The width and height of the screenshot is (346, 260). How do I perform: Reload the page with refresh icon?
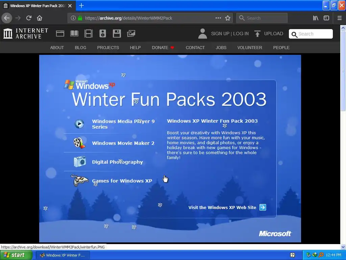29,18
